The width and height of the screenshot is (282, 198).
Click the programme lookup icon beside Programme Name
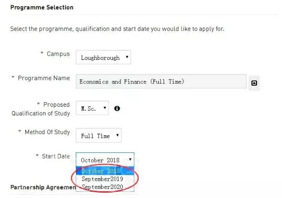[254, 83]
